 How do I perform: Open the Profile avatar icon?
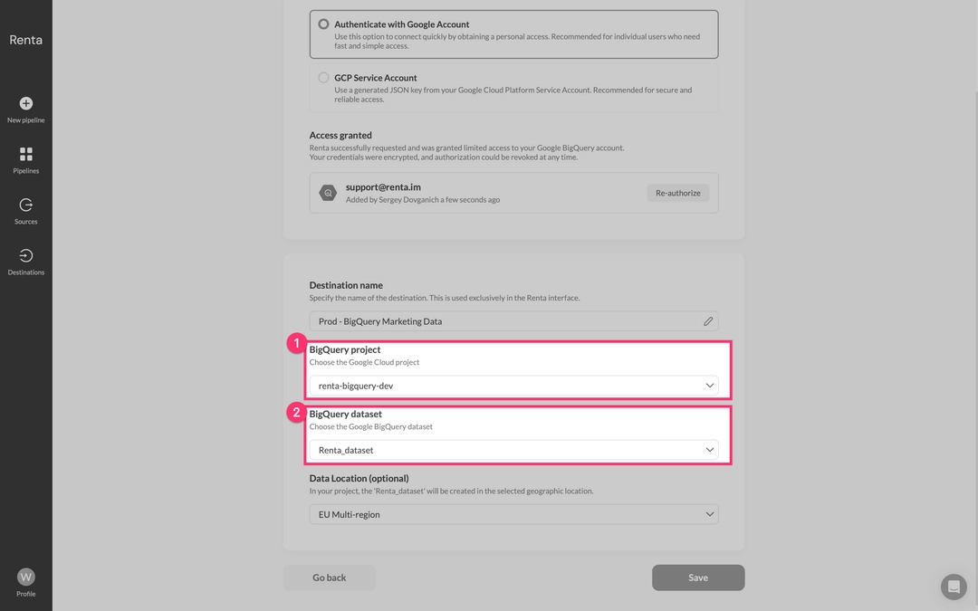tap(25, 576)
